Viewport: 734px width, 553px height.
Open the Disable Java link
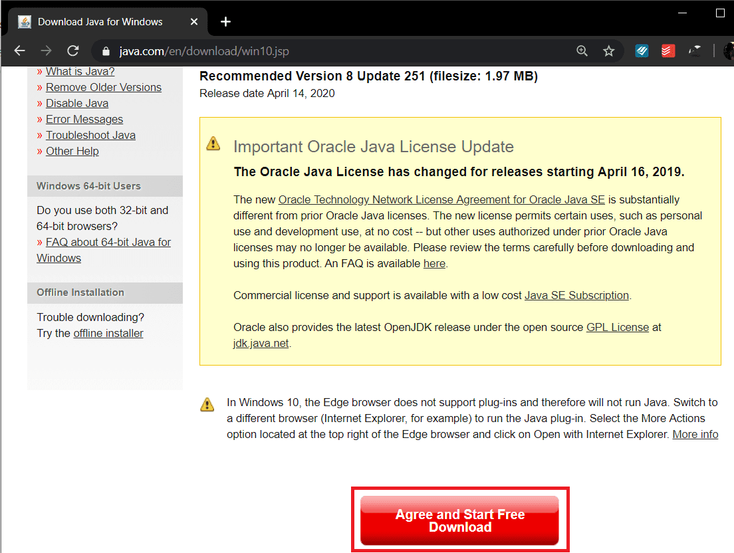click(x=77, y=104)
